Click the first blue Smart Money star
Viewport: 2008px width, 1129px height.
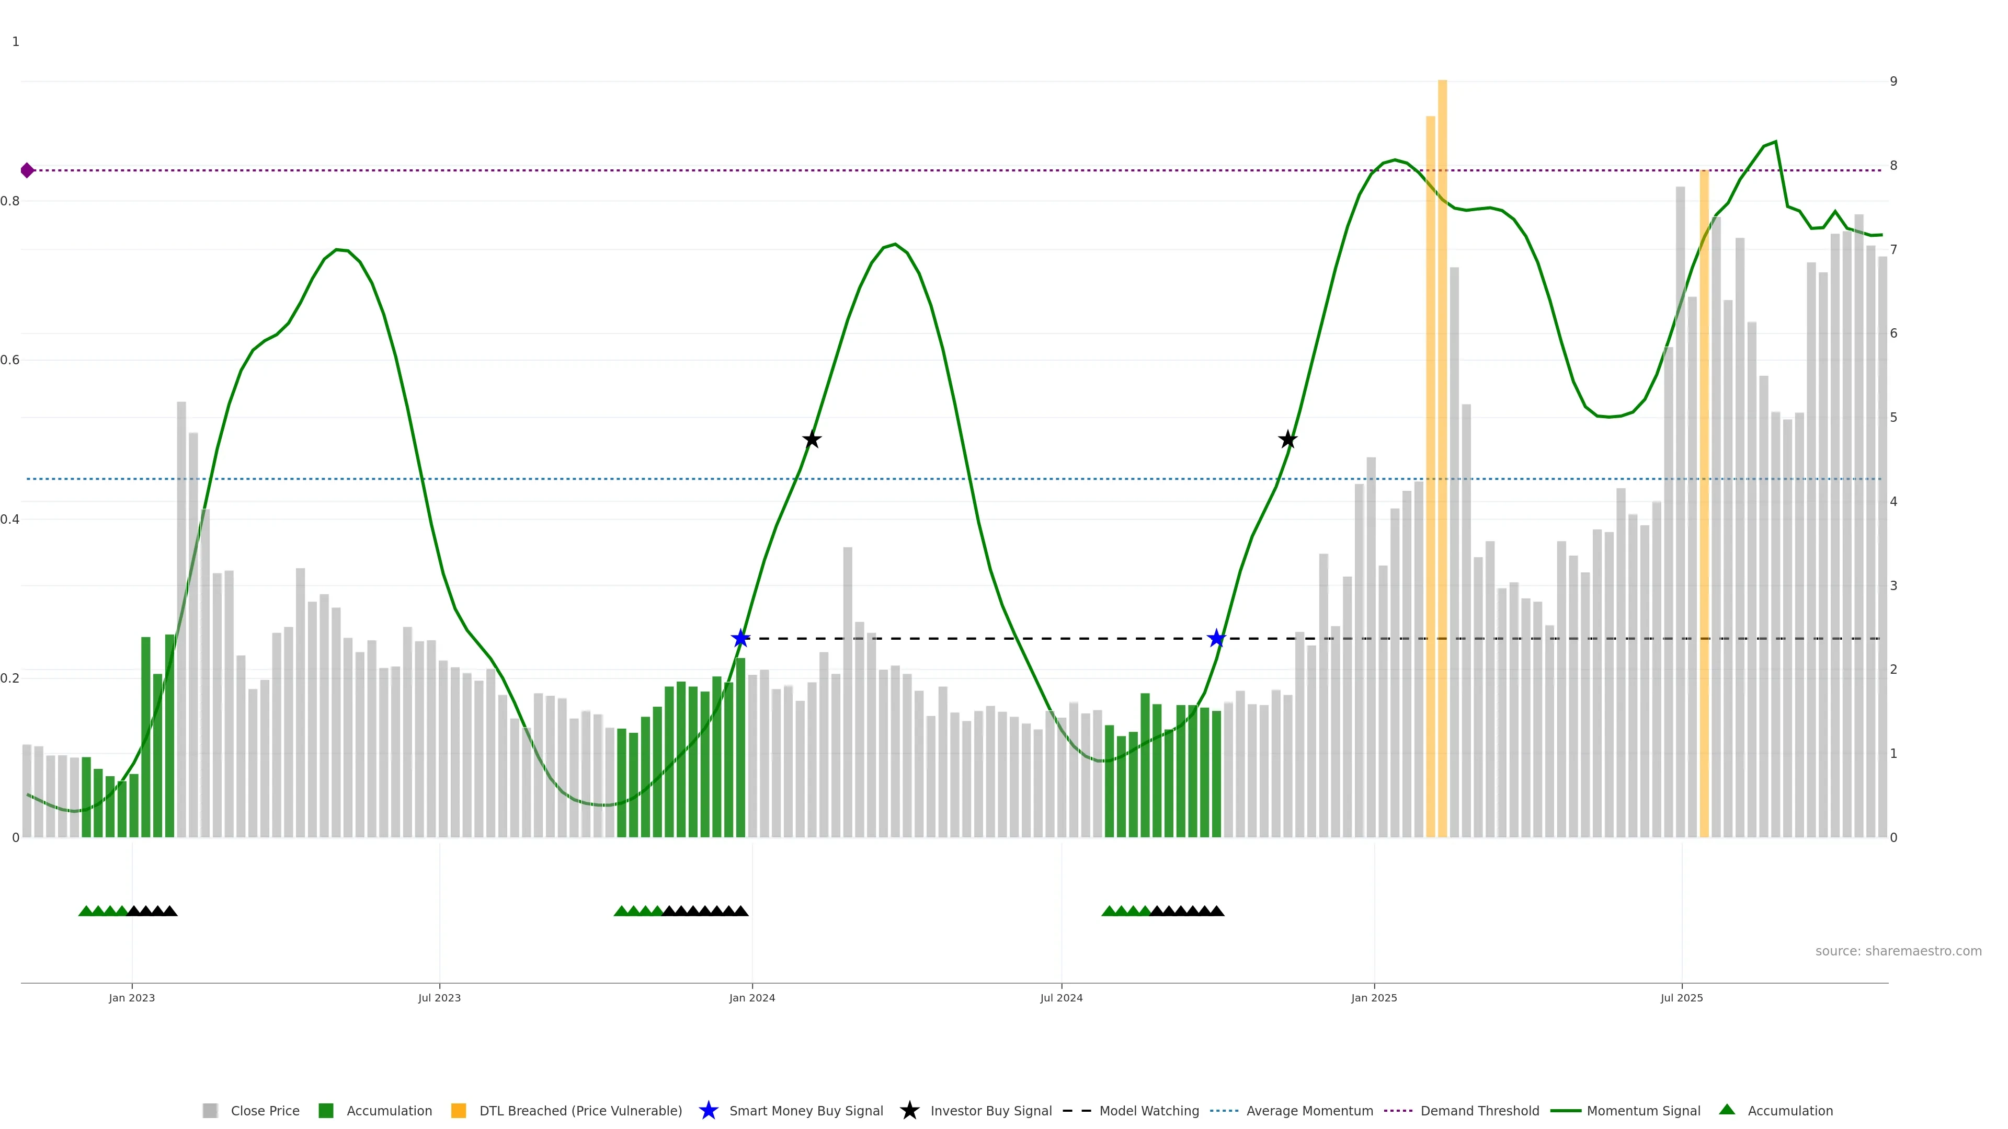(740, 639)
